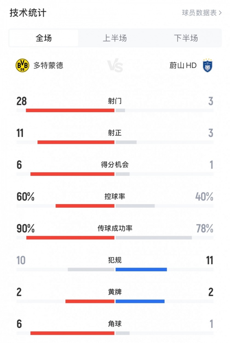Screen dimensions: 230x343
Task: Click the blue 黄牌 yellow cards bar
Action: [140, 301]
